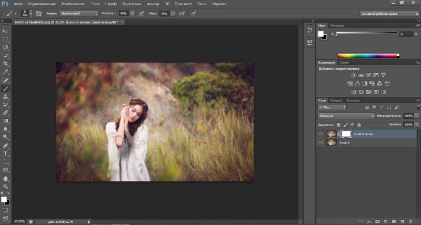Open the layer blend mode 'Обычные' dropdown

(346, 116)
